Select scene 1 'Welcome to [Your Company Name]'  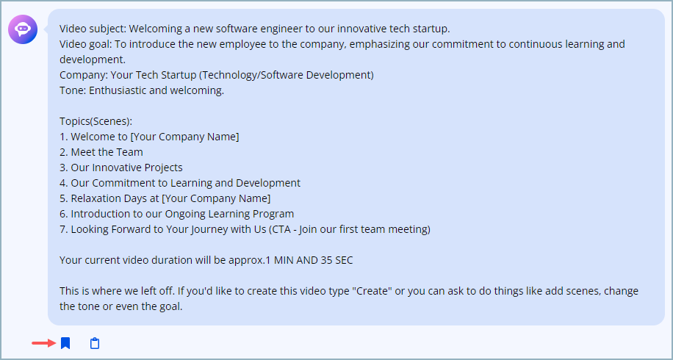coord(149,137)
